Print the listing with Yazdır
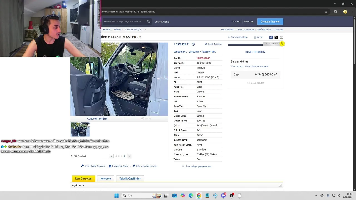This screenshot has width=356, height=200. click(x=258, y=37)
